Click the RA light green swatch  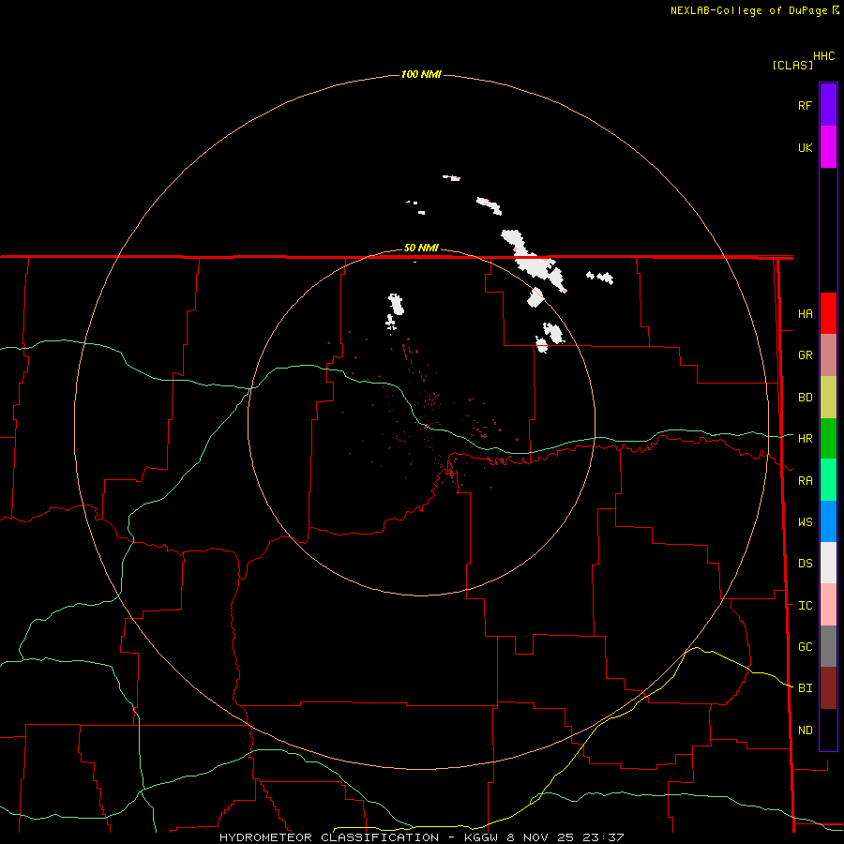pos(828,480)
